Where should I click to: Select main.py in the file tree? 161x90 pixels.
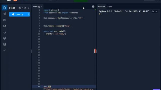(x=19, y=14)
